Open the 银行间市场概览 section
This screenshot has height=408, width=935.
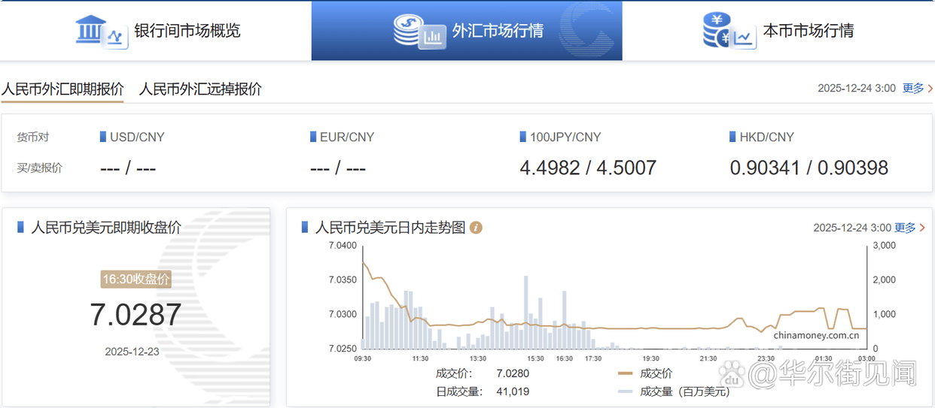click(187, 31)
